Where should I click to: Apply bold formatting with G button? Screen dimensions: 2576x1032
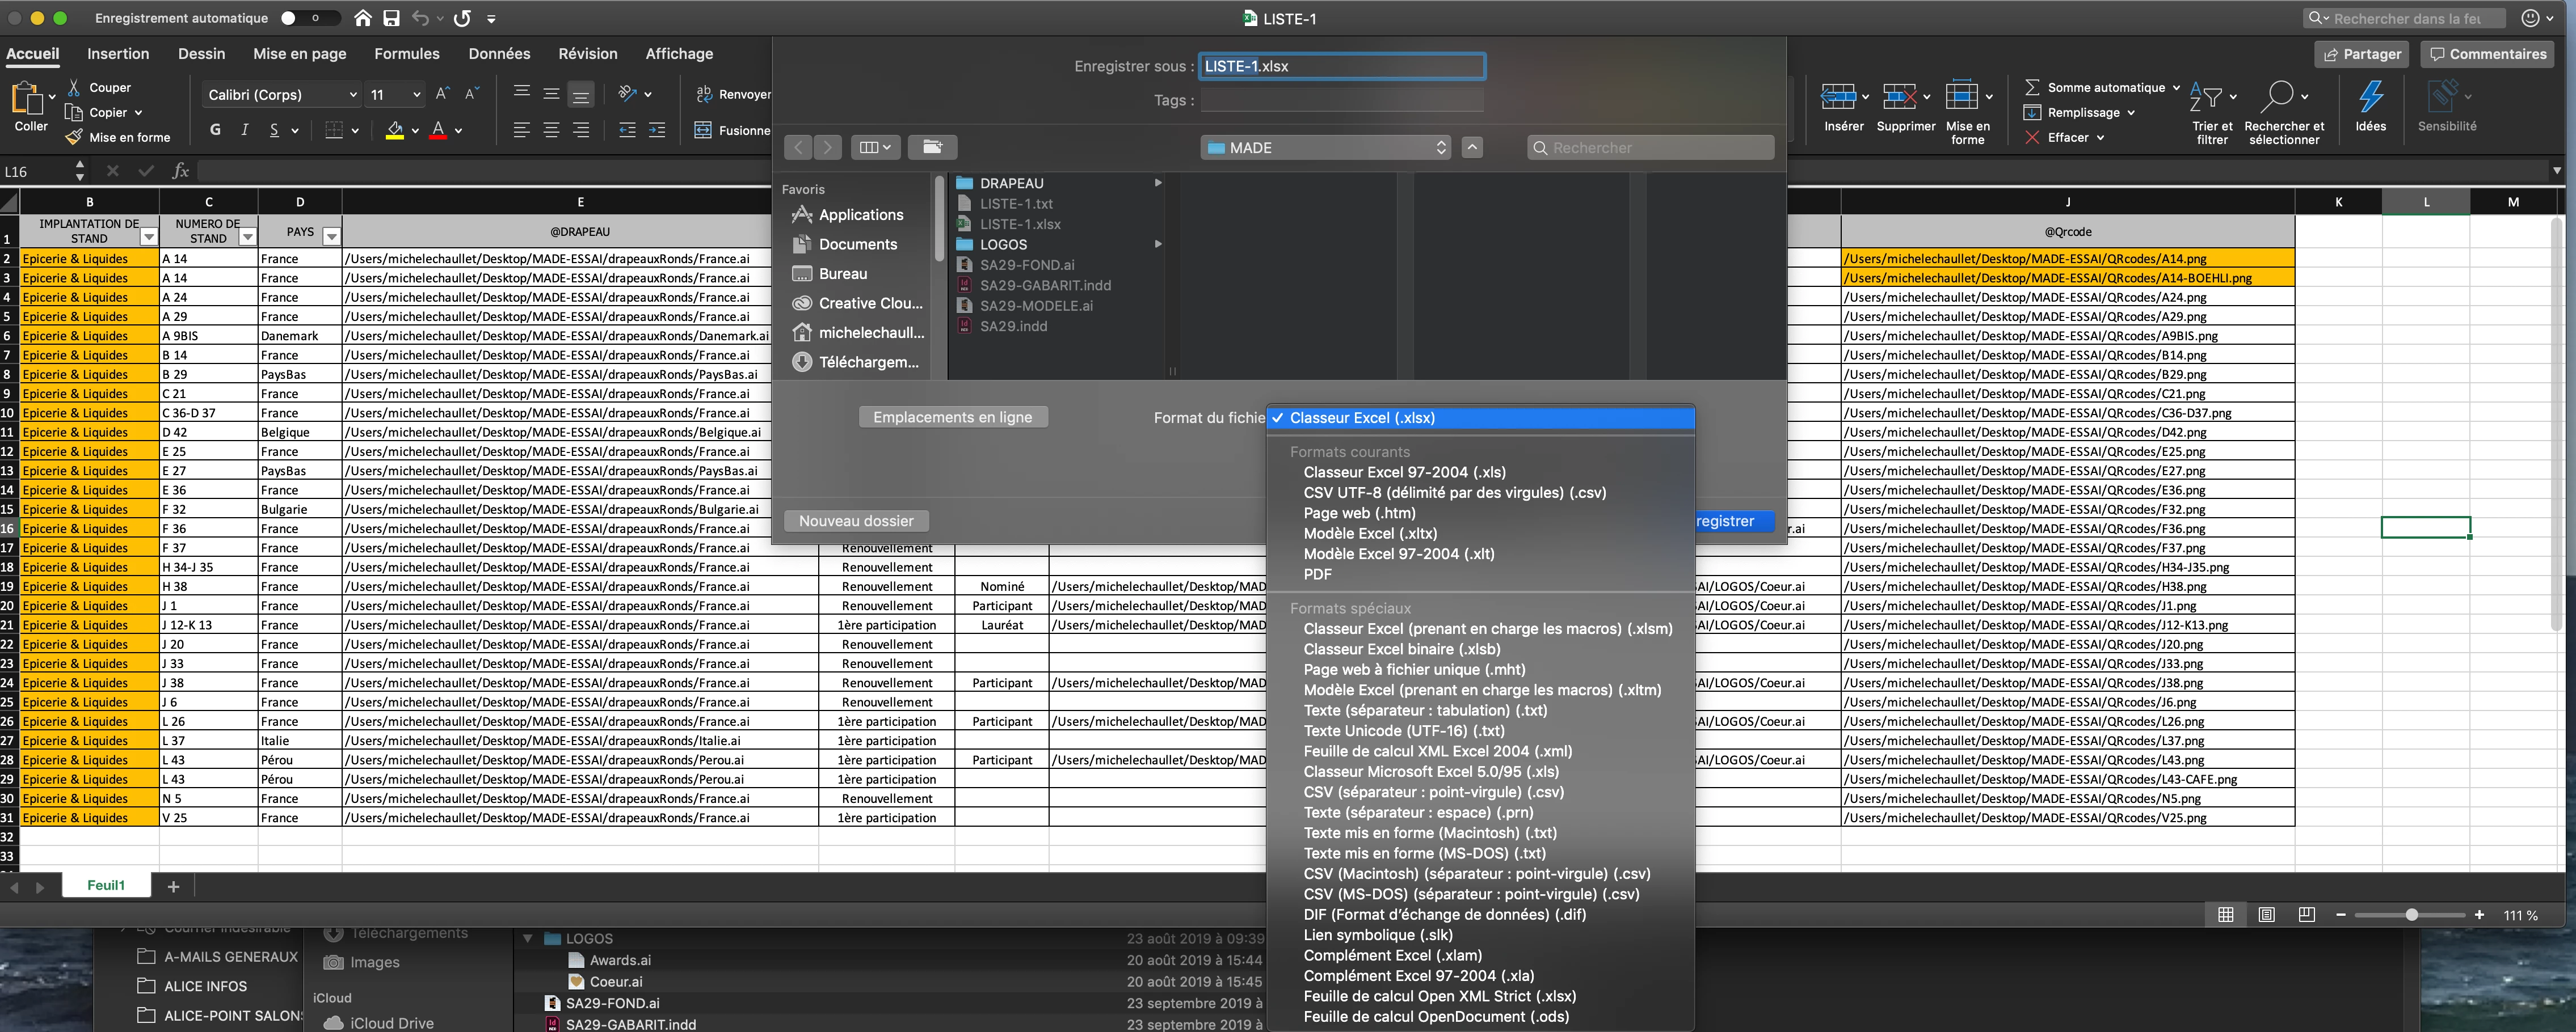click(x=215, y=130)
